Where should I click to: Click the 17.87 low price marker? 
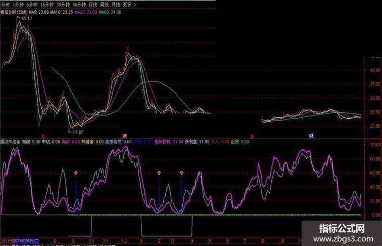point(78,132)
